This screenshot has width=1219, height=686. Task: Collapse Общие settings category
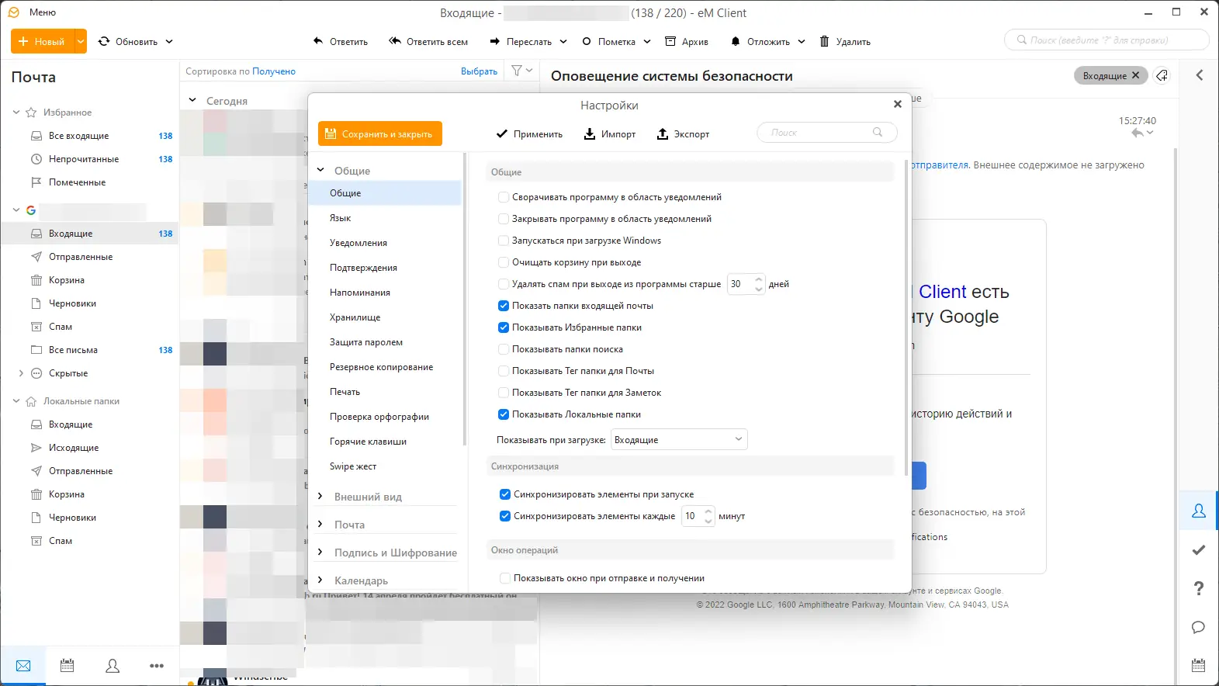coord(320,170)
